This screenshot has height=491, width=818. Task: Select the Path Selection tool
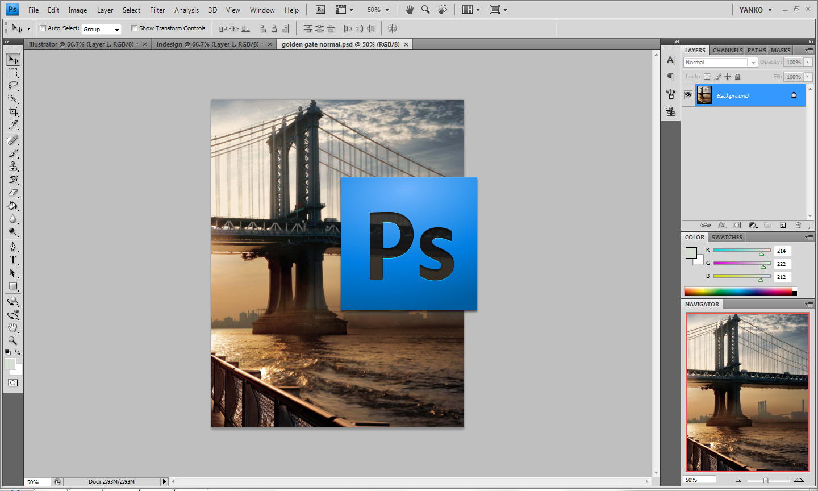click(13, 273)
